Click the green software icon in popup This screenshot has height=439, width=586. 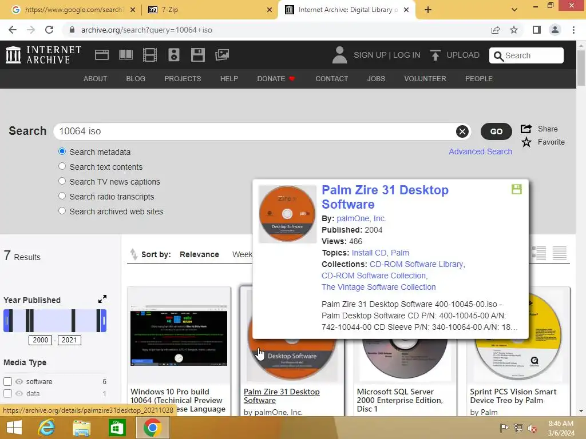(x=517, y=189)
